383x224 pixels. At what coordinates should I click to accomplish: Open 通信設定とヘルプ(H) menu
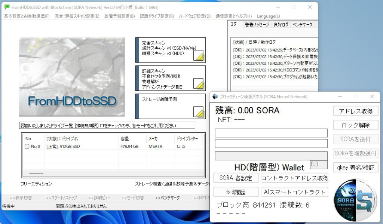[x=233, y=16]
